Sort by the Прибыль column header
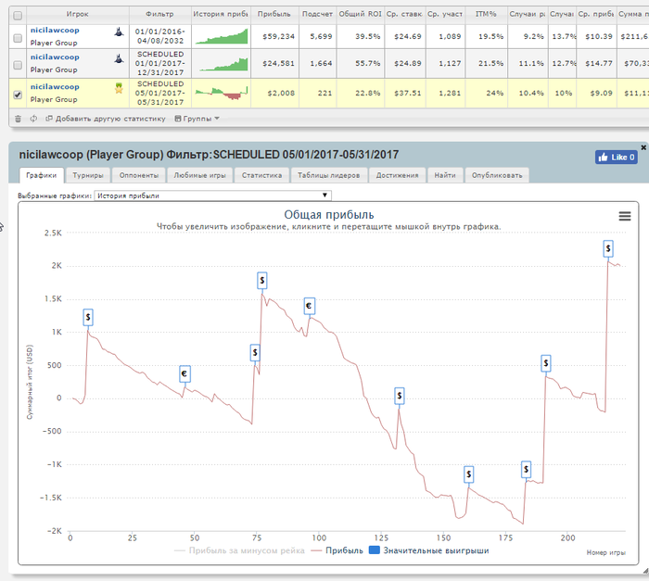649x581 pixels. (274, 14)
